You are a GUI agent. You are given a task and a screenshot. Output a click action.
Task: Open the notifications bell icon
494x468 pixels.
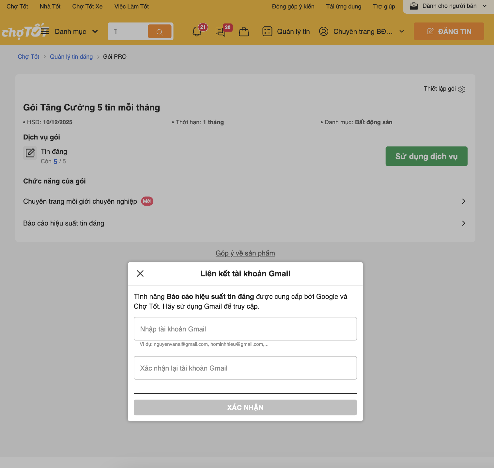[197, 32]
